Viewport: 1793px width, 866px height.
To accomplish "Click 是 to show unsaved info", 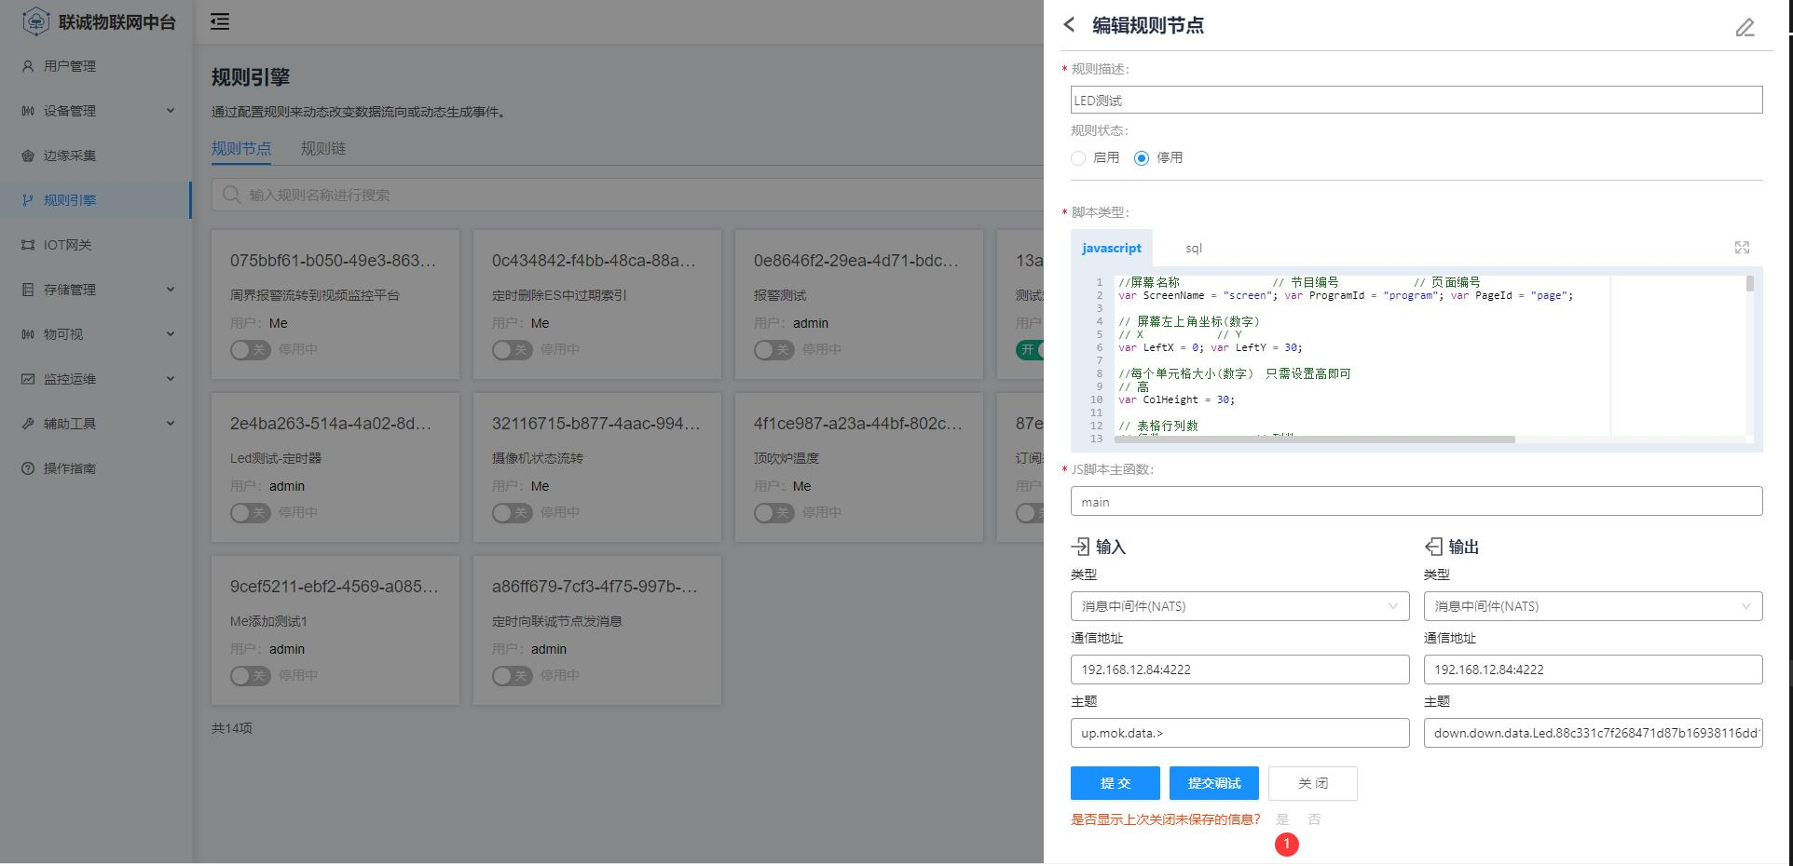I will point(1282,819).
